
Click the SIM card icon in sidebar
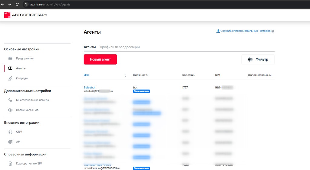(10, 164)
